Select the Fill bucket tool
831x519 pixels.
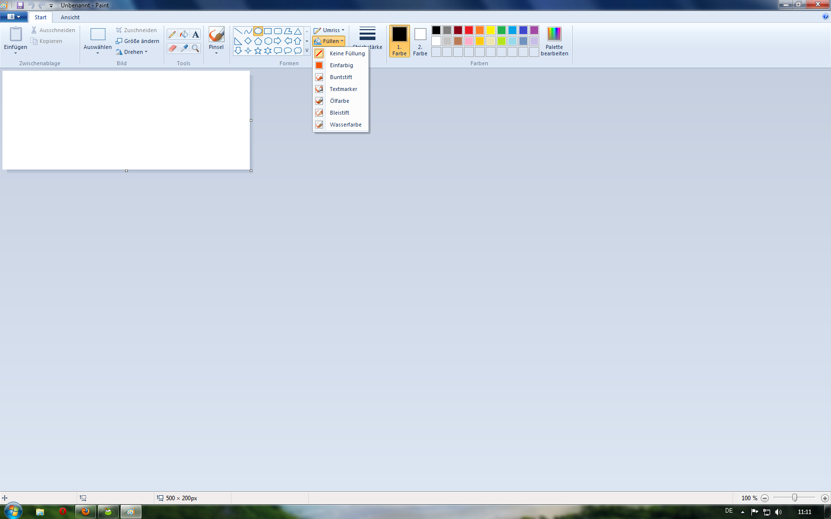(x=184, y=35)
